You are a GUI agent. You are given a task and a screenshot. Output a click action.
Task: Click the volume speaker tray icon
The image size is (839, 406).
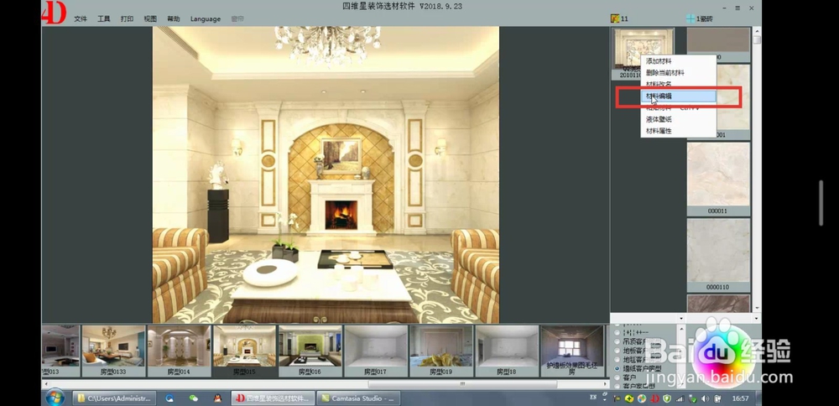click(x=706, y=398)
